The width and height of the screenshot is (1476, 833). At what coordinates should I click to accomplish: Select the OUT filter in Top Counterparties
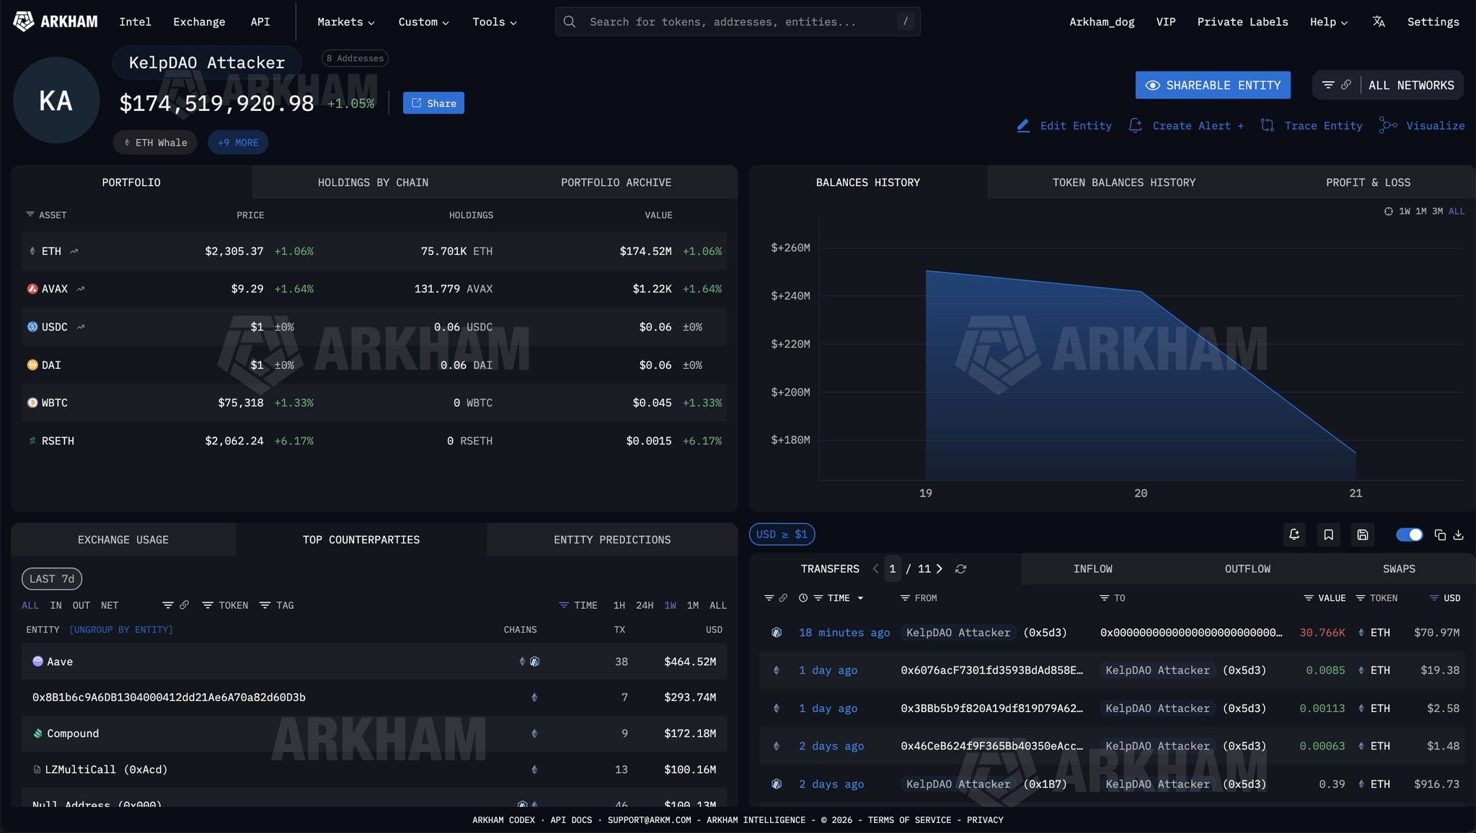[81, 605]
